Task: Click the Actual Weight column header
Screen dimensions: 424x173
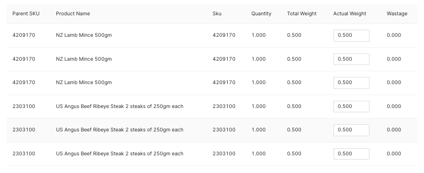Action: pyautogui.click(x=350, y=13)
